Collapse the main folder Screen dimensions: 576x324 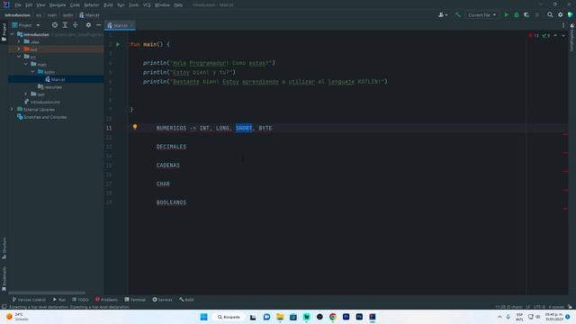[x=26, y=64]
